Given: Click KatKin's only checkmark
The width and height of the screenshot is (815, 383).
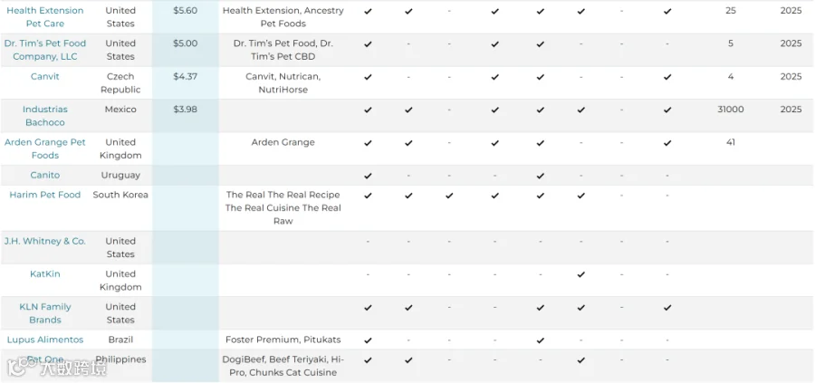Looking at the screenshot, I should pos(581,274).
